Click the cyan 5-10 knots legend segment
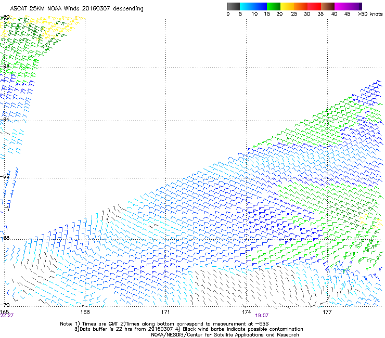 [247, 6]
